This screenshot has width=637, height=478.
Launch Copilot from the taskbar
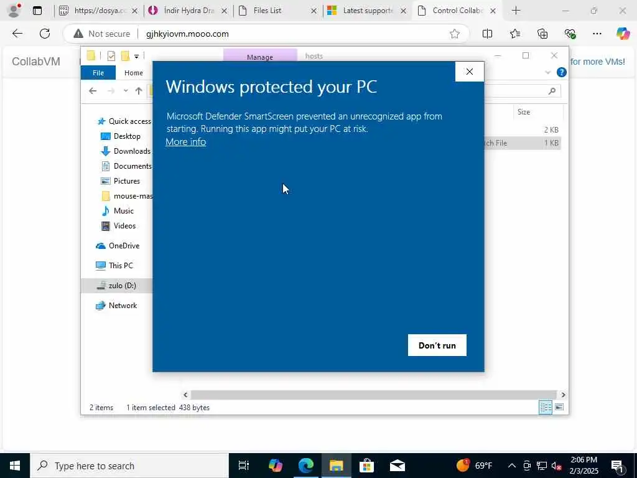276,466
